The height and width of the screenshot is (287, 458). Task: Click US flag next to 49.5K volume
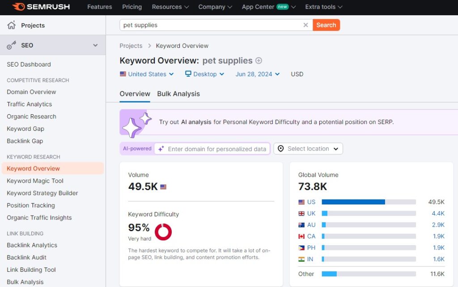tap(163, 187)
